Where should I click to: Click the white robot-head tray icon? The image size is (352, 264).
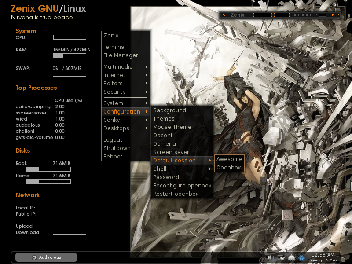(291, 258)
